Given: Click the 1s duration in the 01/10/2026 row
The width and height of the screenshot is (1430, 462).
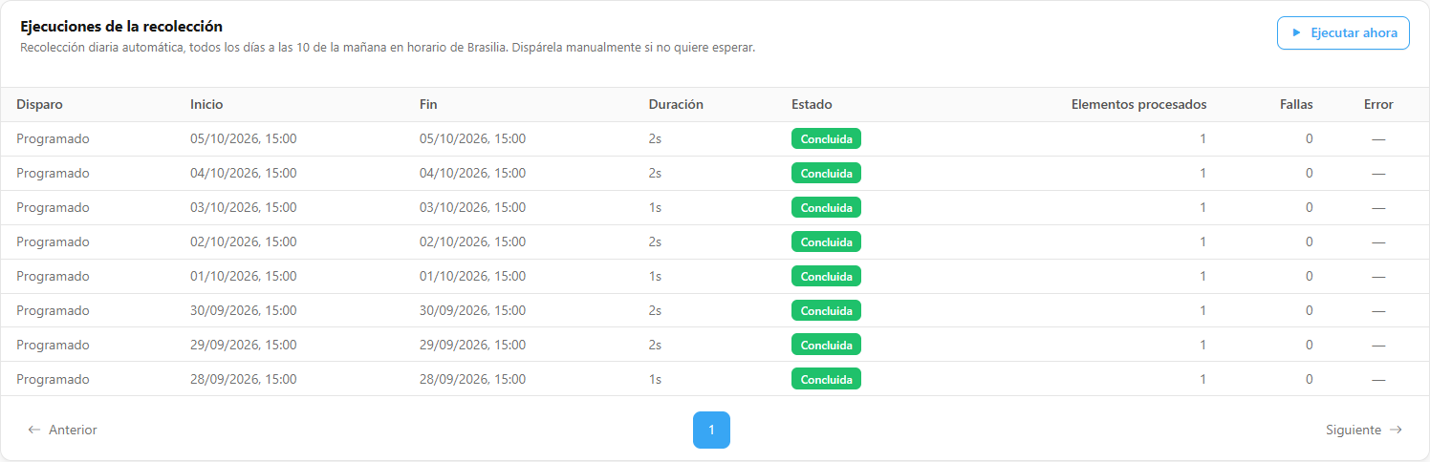Looking at the screenshot, I should pyautogui.click(x=655, y=276).
